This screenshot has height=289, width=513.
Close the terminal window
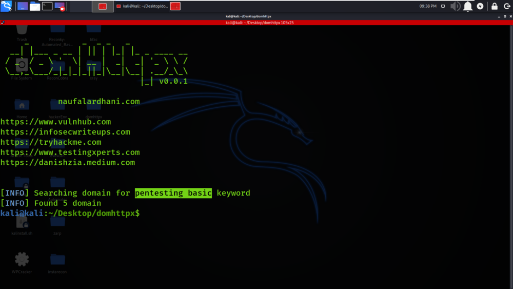tap(510, 16)
